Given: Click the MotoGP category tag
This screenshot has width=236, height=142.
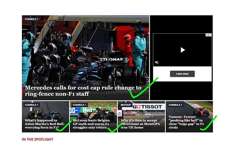Looking at the screenshot, I should 126,105.
